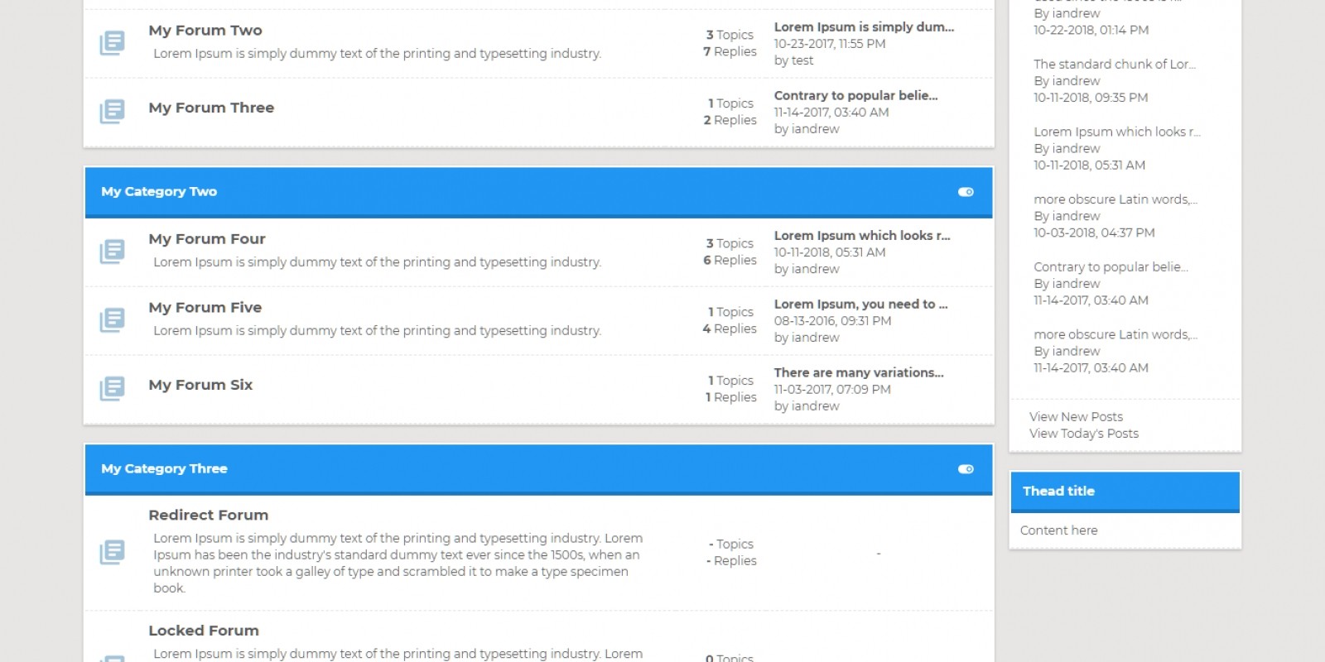The height and width of the screenshot is (662, 1325).
Task: Open the My Category Two heading link
Action: pos(159,192)
